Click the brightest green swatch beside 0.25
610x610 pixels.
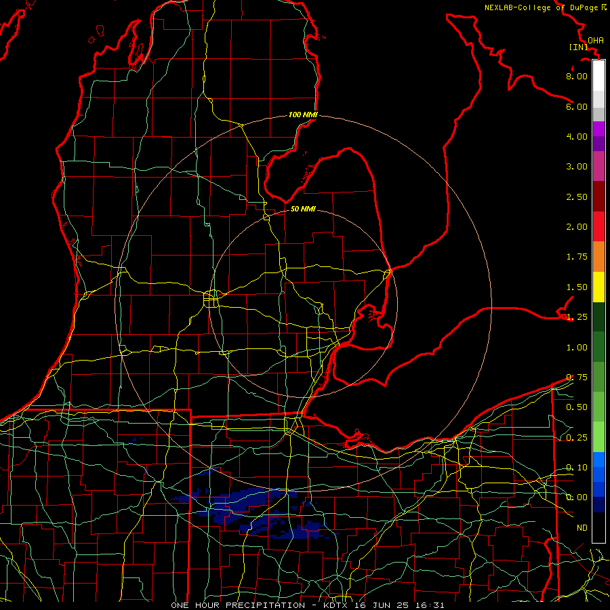598,437
